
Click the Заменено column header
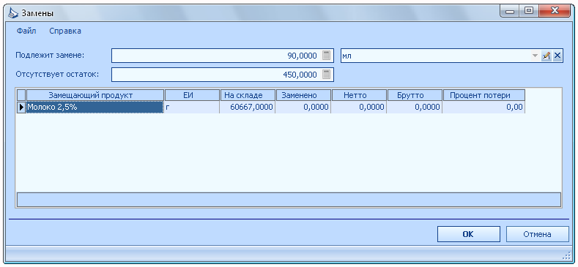click(x=303, y=95)
